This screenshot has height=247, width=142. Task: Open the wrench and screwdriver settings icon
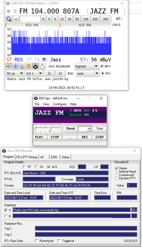click(22, 66)
